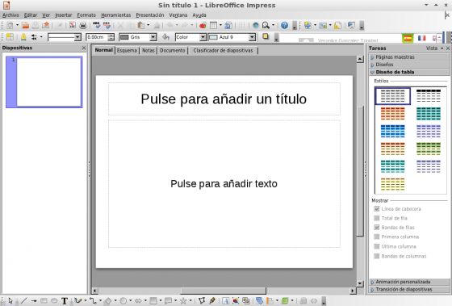The width and height of the screenshot is (452, 306).
Task: Toggle the Bandas de columnas checkbox
Action: [x=376, y=256]
